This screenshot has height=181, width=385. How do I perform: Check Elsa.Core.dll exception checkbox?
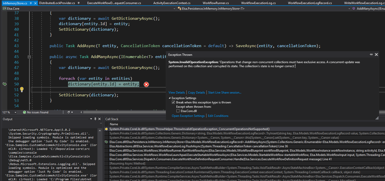pyautogui.click(x=178, y=111)
